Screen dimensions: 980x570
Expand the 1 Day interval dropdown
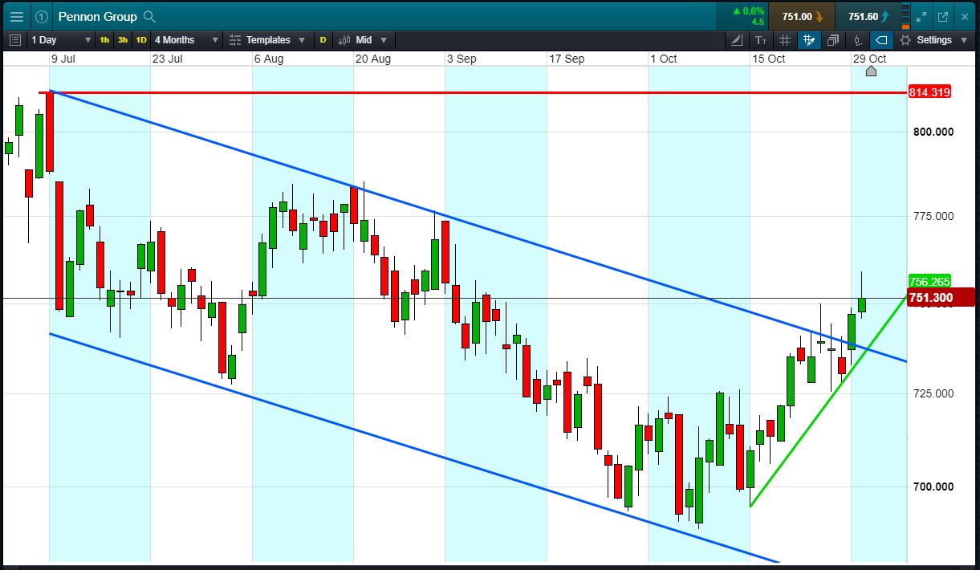61,40
